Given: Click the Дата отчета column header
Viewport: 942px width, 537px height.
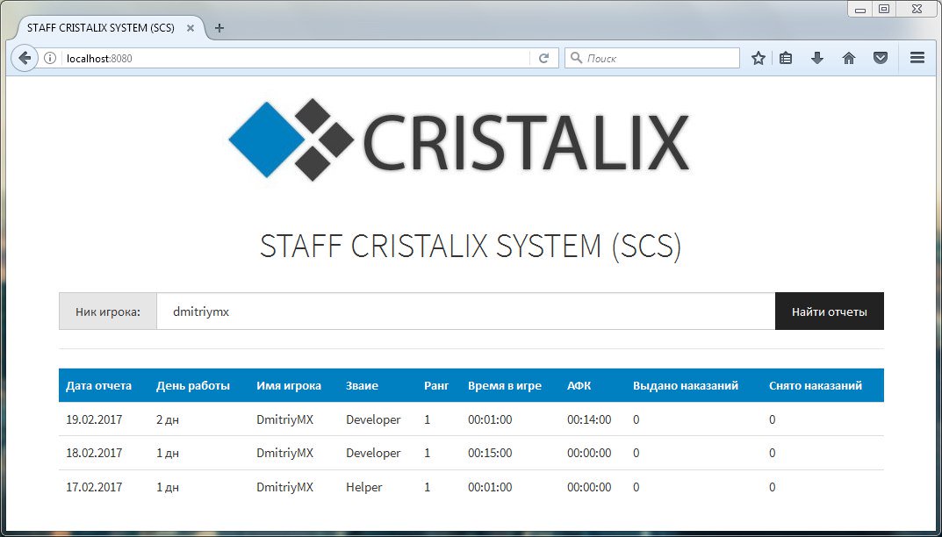Looking at the screenshot, I should (98, 385).
